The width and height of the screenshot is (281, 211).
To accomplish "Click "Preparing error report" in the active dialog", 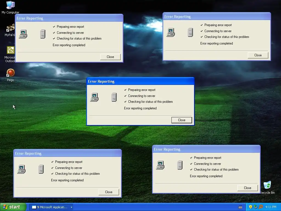I will tap(142, 90).
